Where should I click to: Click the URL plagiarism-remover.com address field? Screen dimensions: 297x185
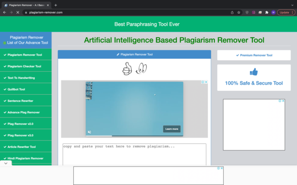point(45,12)
